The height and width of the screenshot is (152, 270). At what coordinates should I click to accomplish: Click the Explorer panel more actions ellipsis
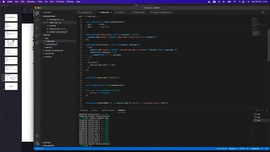tap(73, 12)
